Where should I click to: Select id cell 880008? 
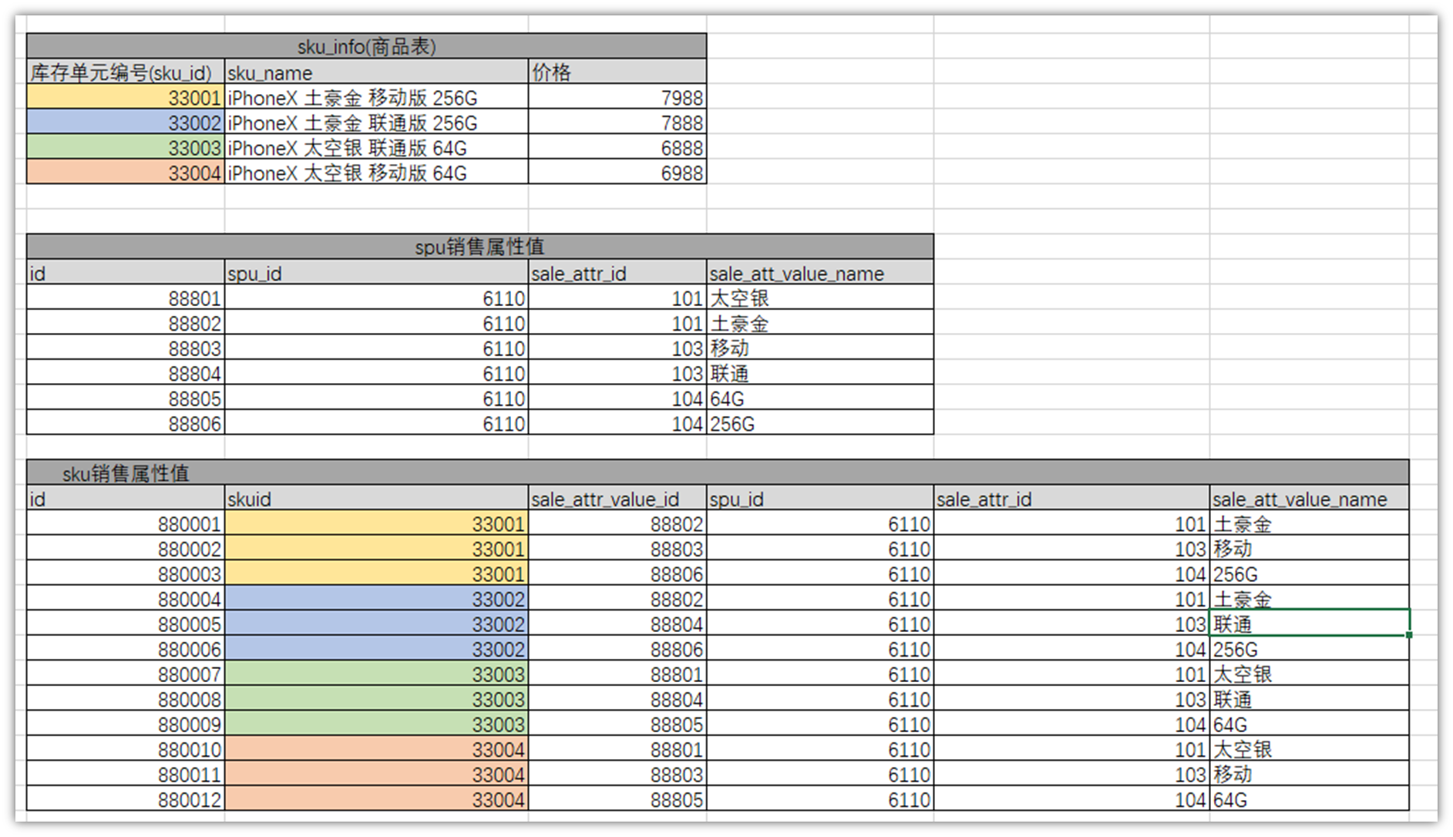click(x=126, y=699)
